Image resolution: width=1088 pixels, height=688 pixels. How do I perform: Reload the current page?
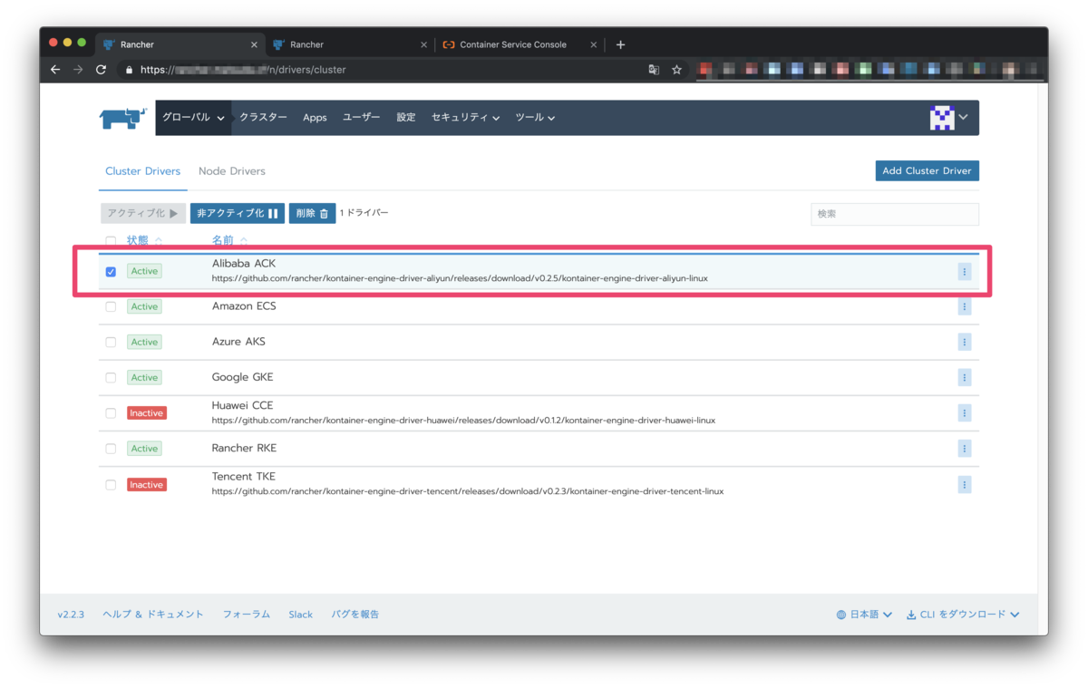pyautogui.click(x=101, y=70)
